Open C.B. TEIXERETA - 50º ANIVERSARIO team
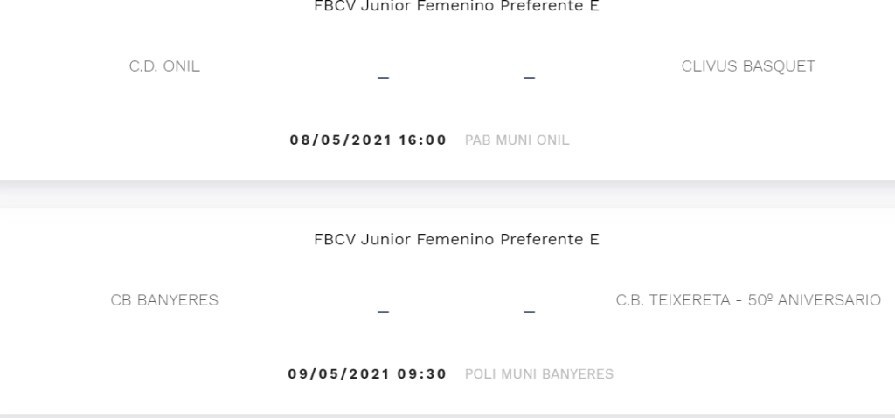895x418 pixels. 748,300
